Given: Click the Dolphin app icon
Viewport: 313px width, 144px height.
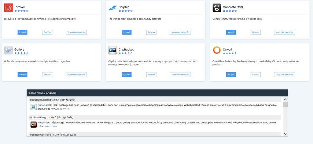Looking at the screenshot, I should tap(112, 8).
